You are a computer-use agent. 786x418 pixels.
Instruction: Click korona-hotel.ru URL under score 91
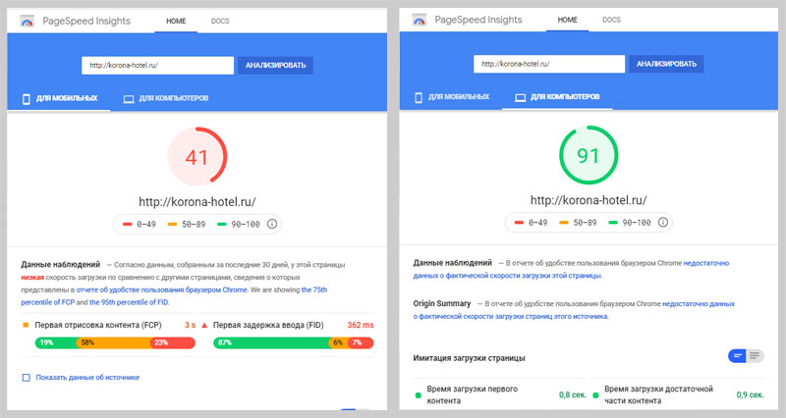tap(589, 200)
